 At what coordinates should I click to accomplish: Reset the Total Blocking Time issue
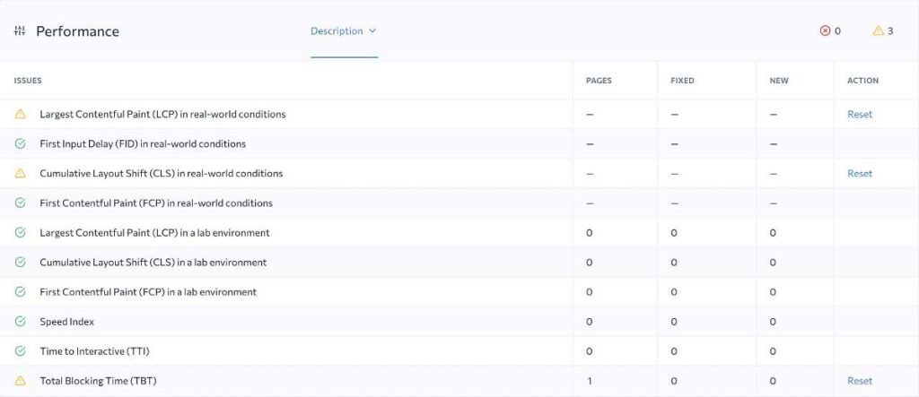[859, 381]
